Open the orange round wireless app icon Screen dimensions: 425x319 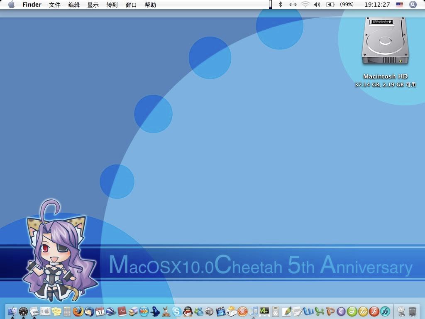pyautogui.click(x=242, y=312)
